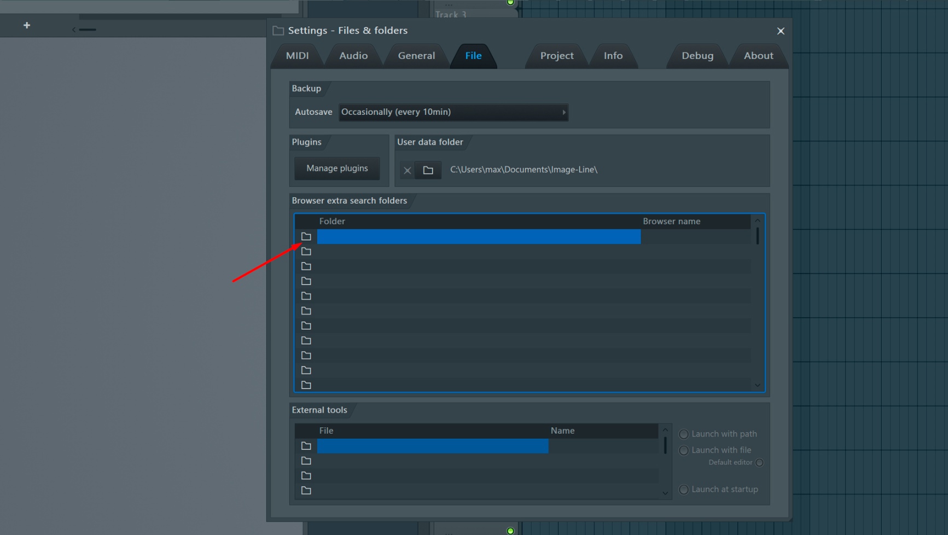This screenshot has height=535, width=948.
Task: Reset user data folder with X icon
Action: click(x=407, y=170)
